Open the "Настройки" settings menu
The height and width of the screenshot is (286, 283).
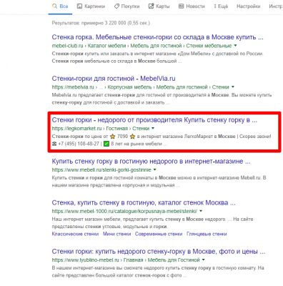(x=248, y=6)
